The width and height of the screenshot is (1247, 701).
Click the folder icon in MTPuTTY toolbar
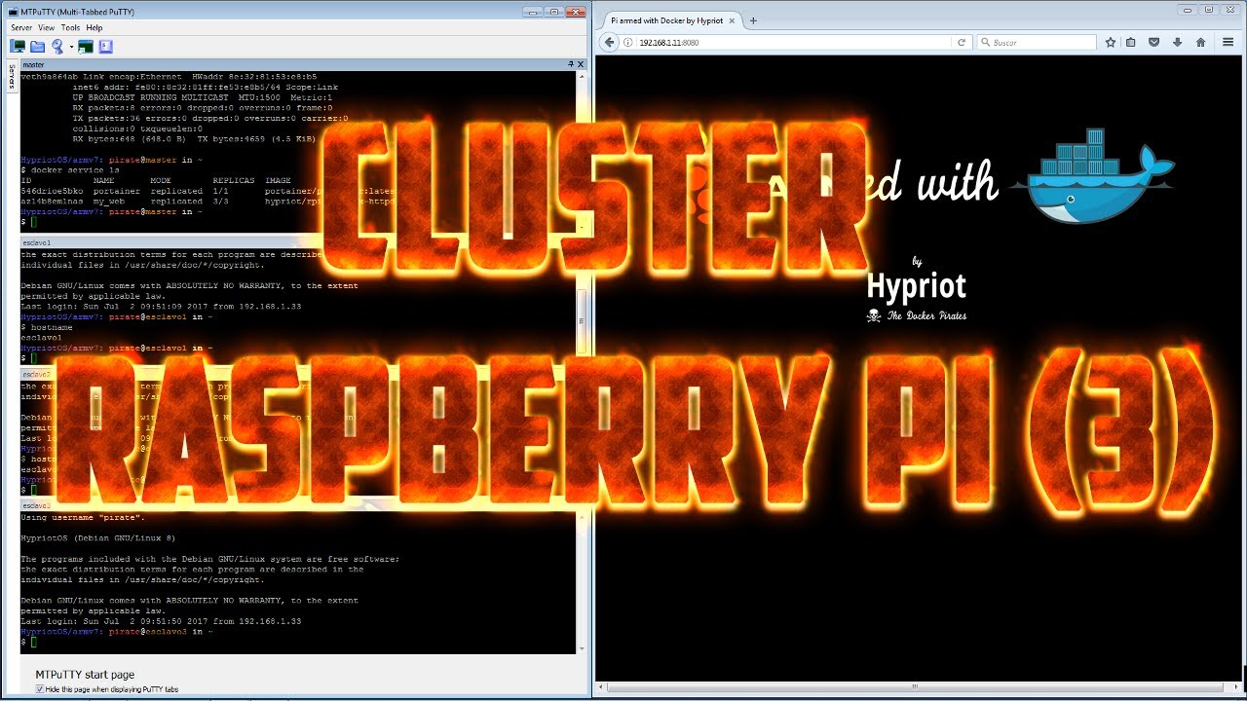tap(38, 46)
